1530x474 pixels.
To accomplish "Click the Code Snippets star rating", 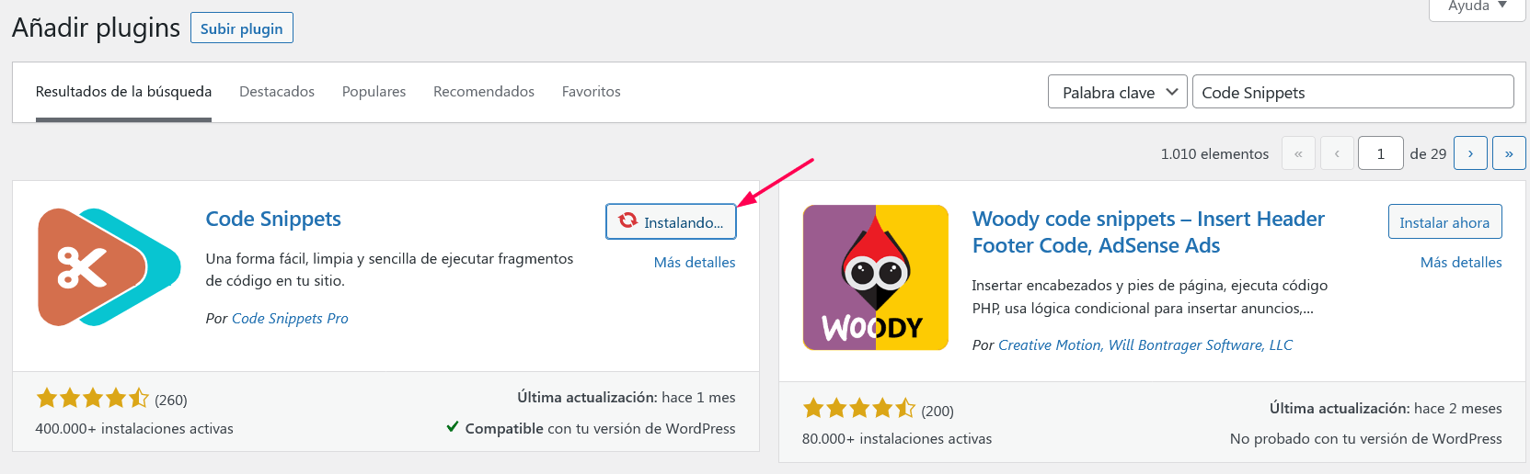I will (x=92, y=399).
